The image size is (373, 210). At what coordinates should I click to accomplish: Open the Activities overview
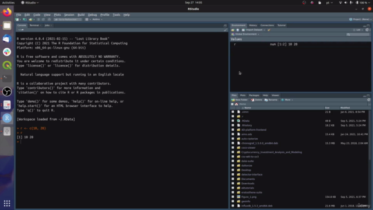[x=8, y=2]
